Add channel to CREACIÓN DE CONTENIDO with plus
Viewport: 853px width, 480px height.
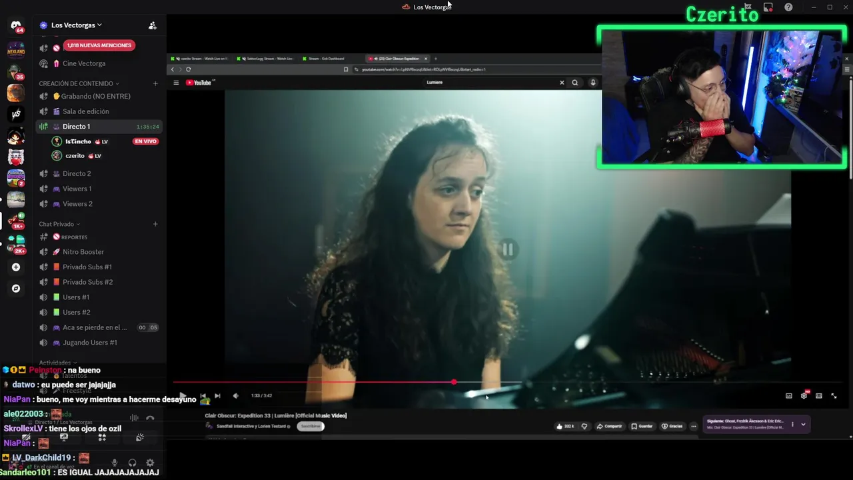tap(155, 83)
